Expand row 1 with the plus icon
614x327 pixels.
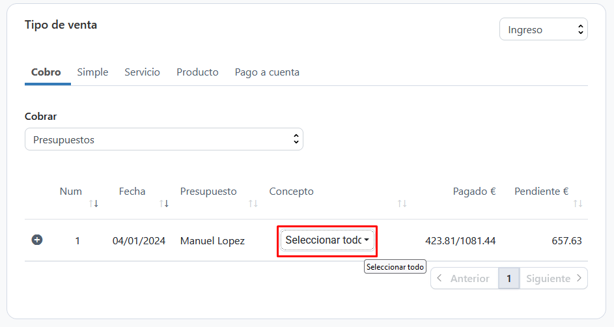[x=37, y=240]
